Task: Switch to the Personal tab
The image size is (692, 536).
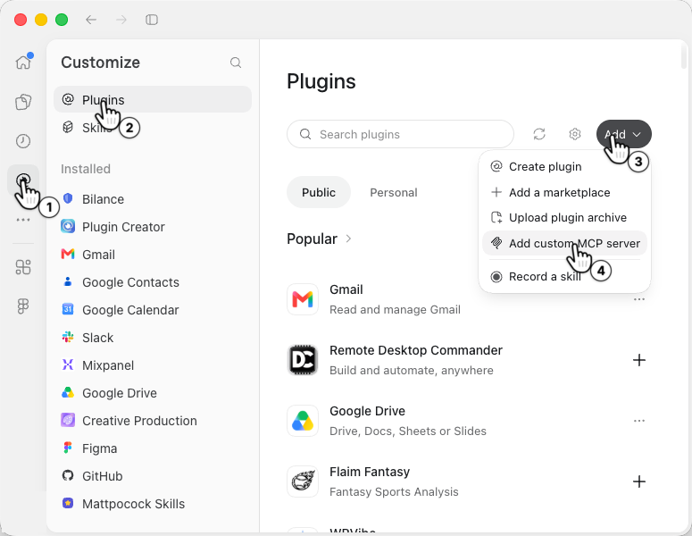Action: 393,192
